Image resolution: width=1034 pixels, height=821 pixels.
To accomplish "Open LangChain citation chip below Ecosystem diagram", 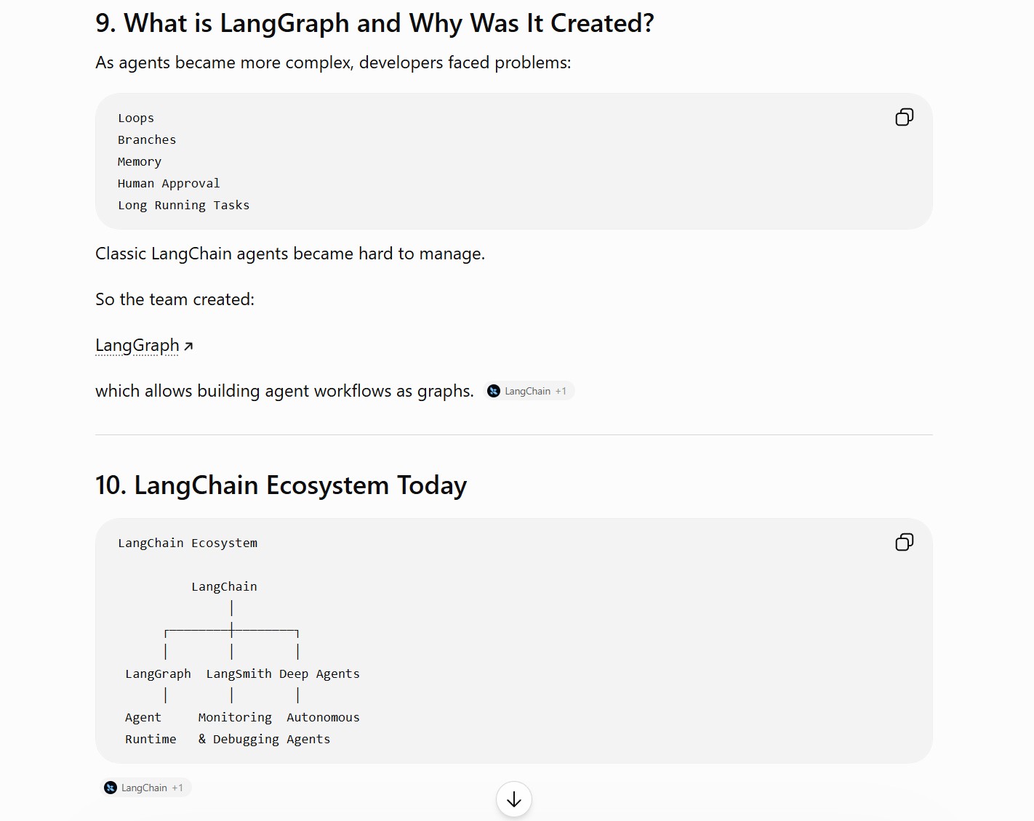I will [x=145, y=788].
